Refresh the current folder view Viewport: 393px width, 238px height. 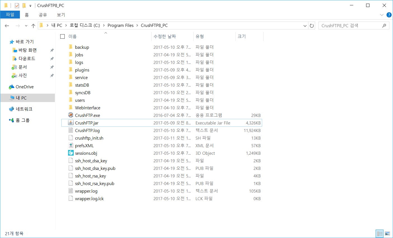312,26
